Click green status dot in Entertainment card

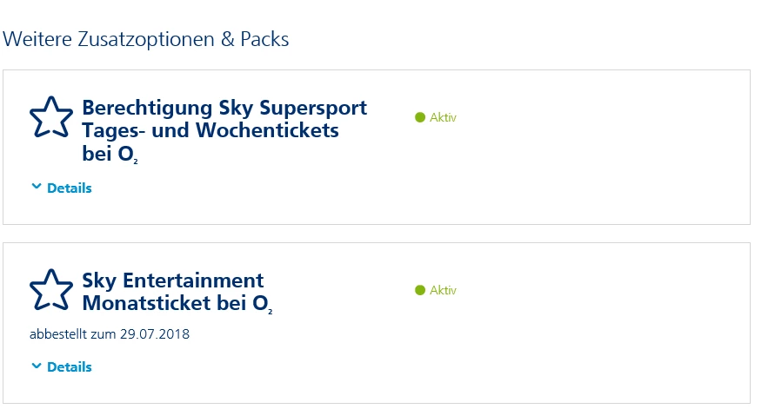420,291
